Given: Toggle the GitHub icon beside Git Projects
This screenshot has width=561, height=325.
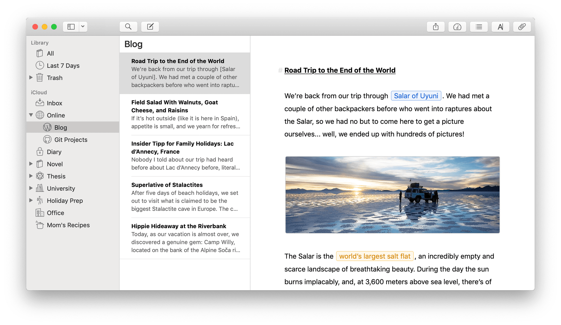Looking at the screenshot, I should [47, 139].
